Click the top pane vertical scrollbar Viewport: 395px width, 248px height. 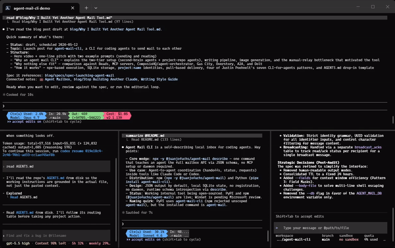tap(393, 119)
